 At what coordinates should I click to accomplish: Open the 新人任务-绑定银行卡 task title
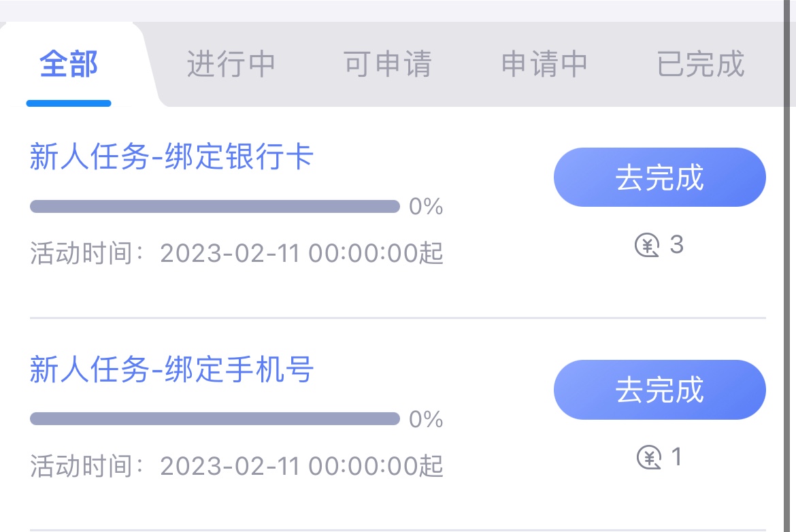[171, 158]
